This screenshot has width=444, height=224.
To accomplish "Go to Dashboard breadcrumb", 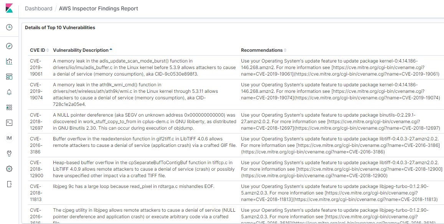I will [x=38, y=8].
